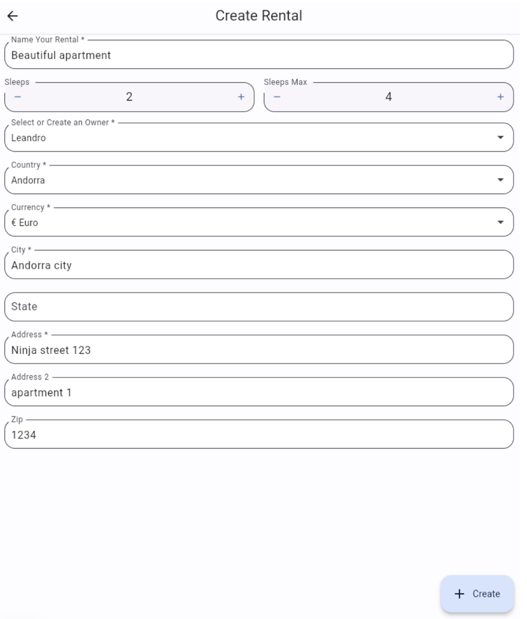Increase the Sleeps count with plus
The height and width of the screenshot is (619, 527).
tap(241, 97)
